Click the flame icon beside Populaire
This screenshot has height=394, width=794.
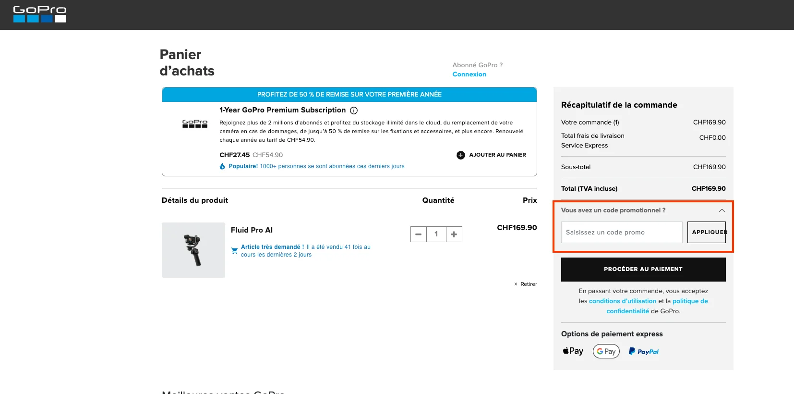click(222, 166)
